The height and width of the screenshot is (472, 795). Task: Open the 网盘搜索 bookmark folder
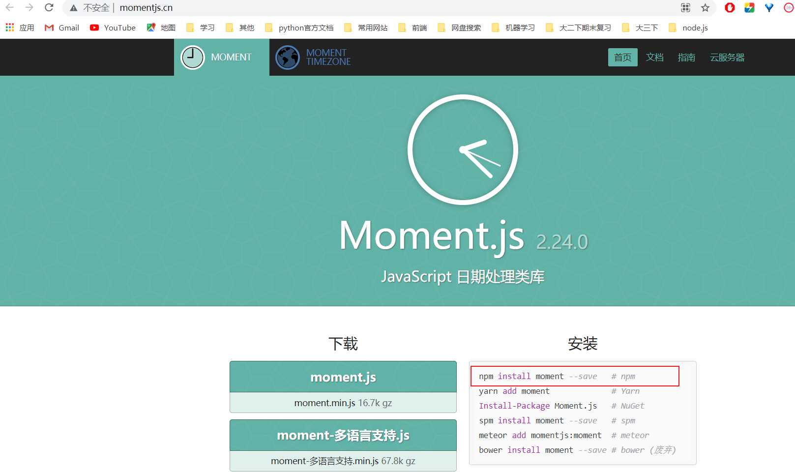click(459, 28)
